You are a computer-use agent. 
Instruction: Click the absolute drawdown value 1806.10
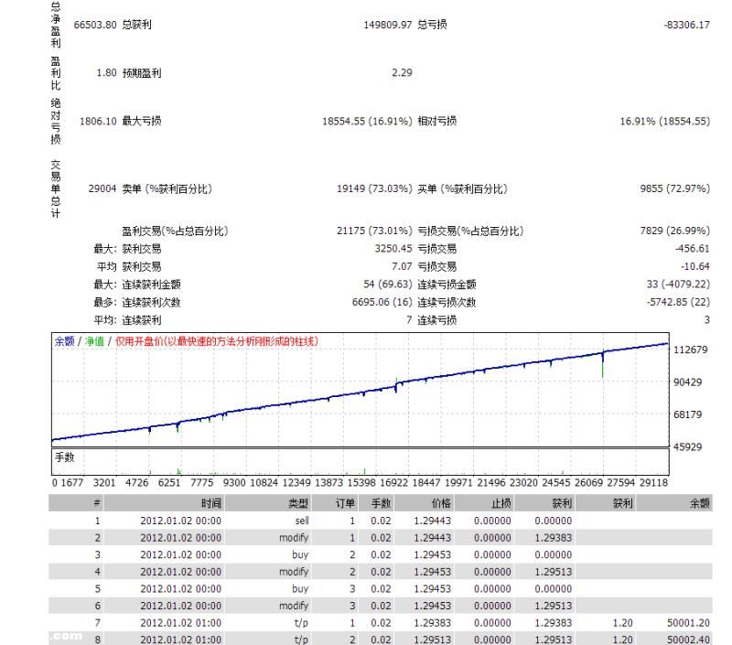(98, 122)
